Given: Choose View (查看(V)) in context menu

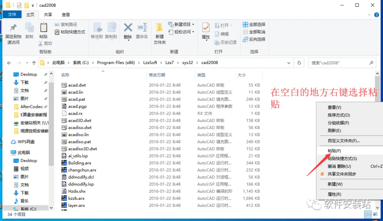Looking at the screenshot, I should pos(334,107).
